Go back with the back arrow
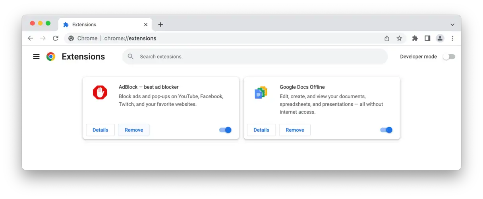The width and height of the screenshot is (483, 199). pyautogui.click(x=31, y=38)
